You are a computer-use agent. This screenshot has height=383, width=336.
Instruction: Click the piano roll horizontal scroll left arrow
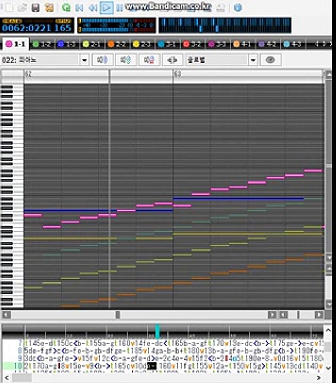click(x=6, y=314)
